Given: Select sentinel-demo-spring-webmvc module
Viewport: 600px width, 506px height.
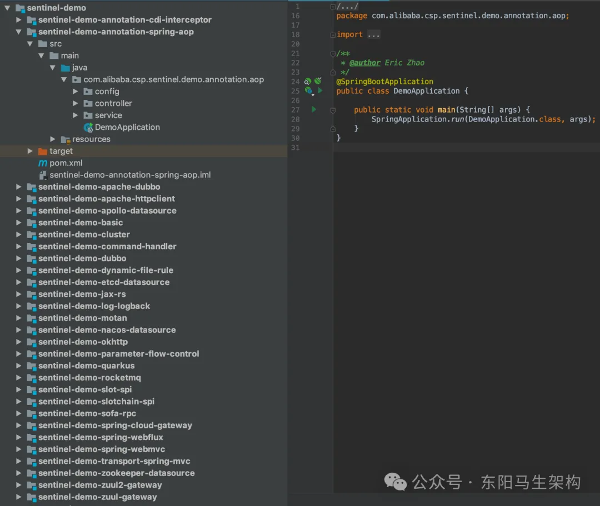Looking at the screenshot, I should [102, 449].
